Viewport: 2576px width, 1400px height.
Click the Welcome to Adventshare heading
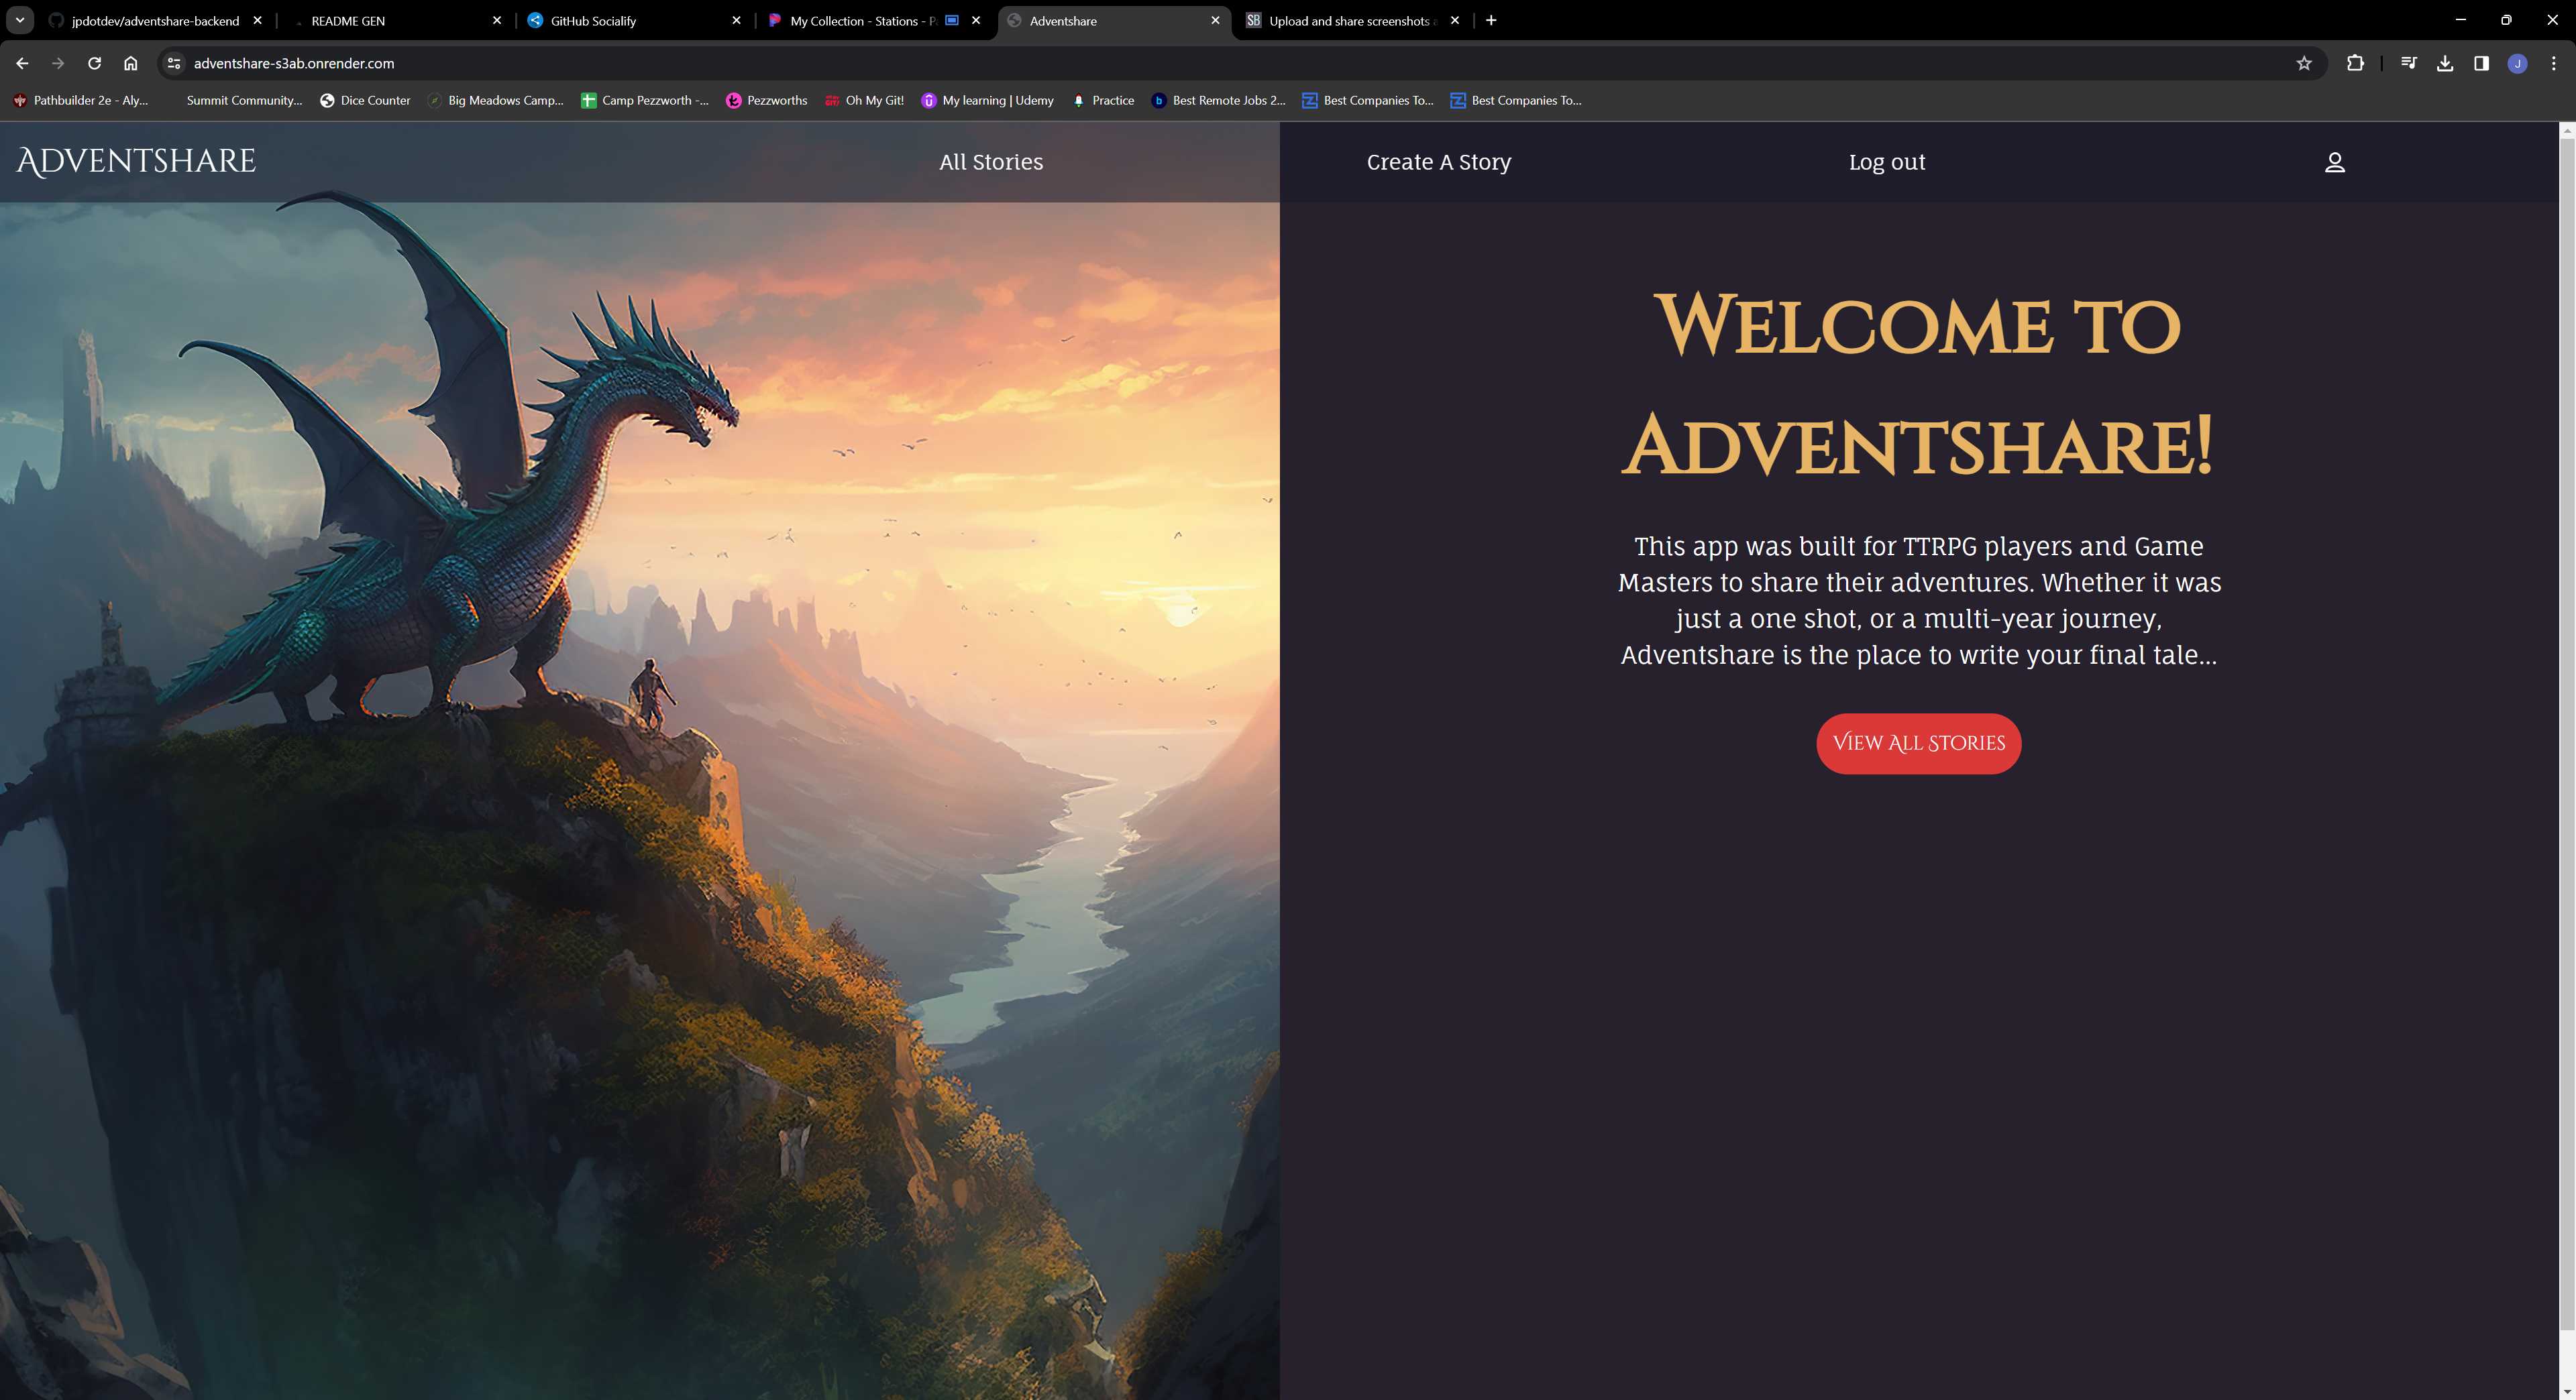(x=1918, y=386)
